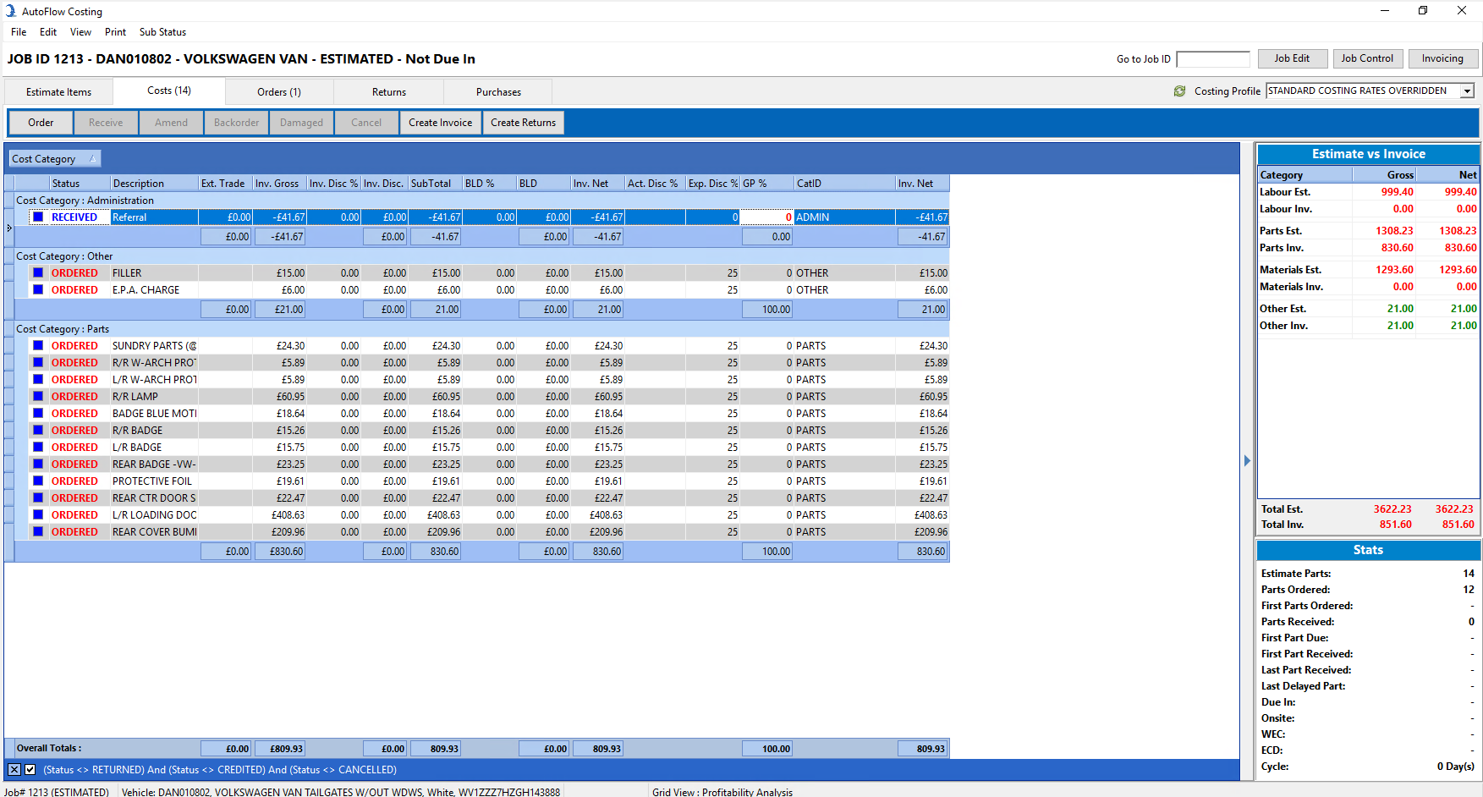
Task: Click the blue square on the E.P.A. CHARGE row
Action: point(38,290)
